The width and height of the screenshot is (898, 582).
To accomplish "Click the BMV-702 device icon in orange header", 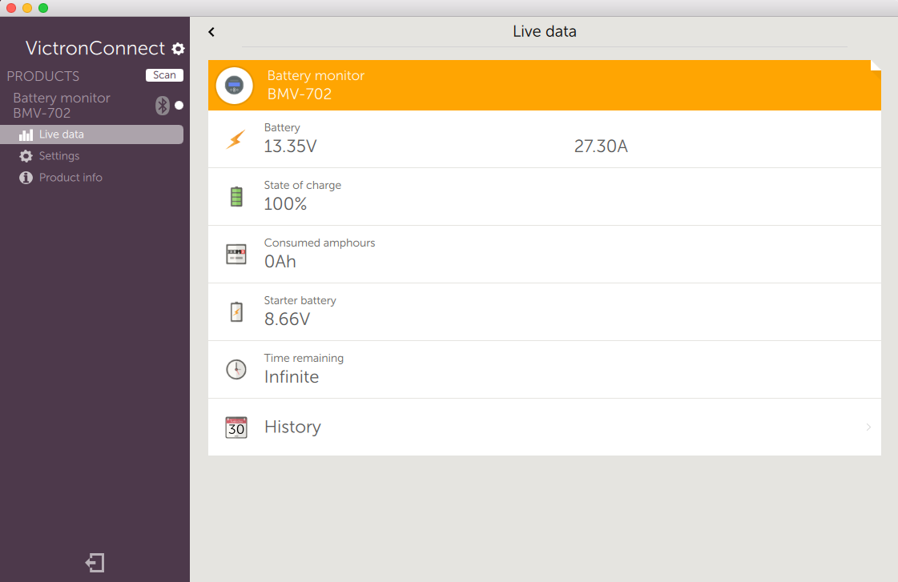I will click(x=235, y=85).
